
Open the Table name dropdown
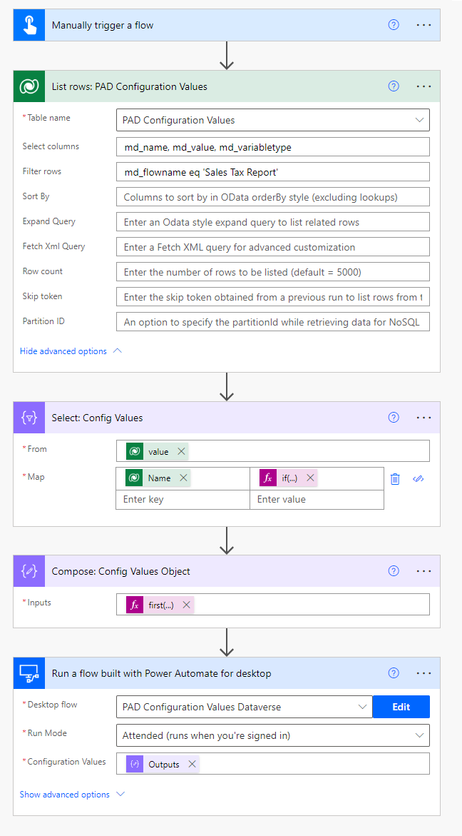click(419, 120)
